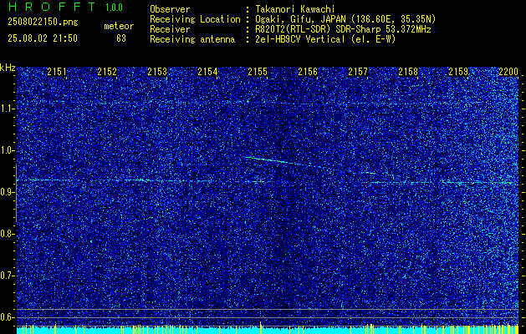The width and height of the screenshot is (526, 334).
Task: Click the Observer field label
Action: 170,9
